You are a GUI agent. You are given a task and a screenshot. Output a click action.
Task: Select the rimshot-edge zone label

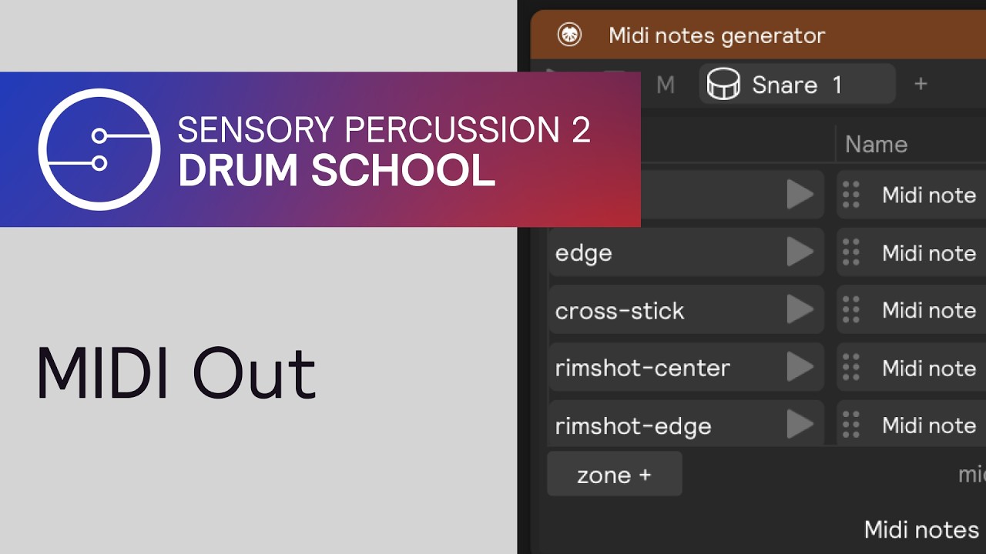pos(633,426)
